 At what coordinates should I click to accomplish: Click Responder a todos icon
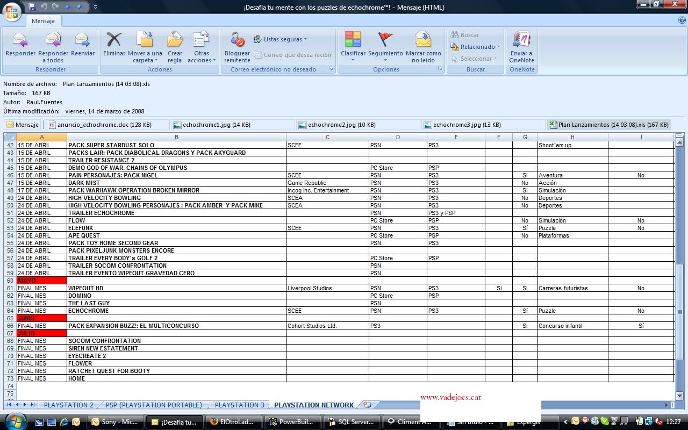point(53,41)
